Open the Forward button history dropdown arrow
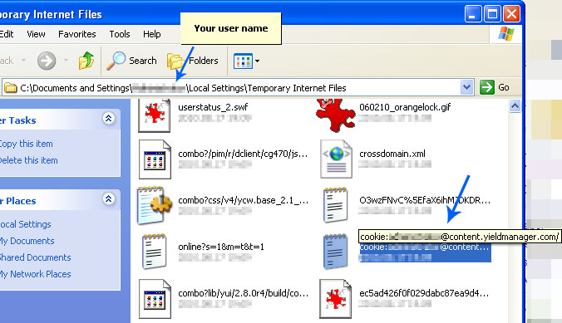The height and width of the screenshot is (323, 562). coord(66,60)
